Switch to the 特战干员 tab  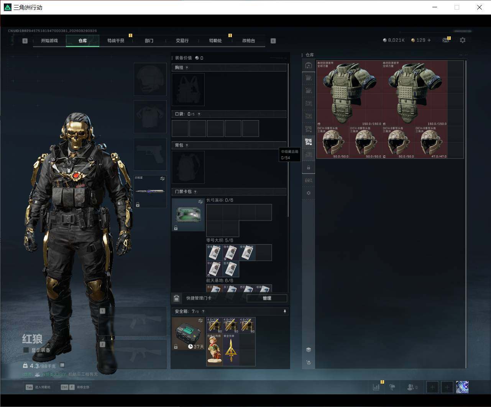[x=116, y=41]
